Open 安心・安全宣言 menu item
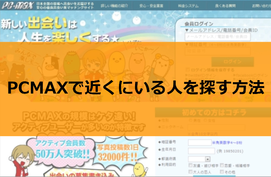Image resolution: width=271 pixels, height=177 pixels. (x=151, y=6)
